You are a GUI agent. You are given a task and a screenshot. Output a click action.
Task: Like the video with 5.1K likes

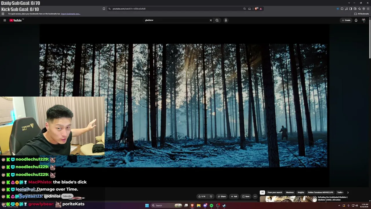click(x=202, y=197)
